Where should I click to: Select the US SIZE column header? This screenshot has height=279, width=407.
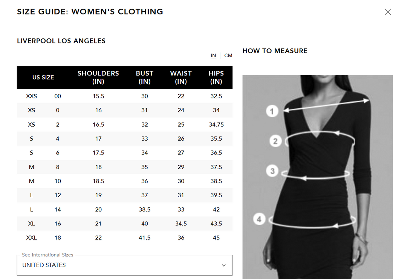43,77
